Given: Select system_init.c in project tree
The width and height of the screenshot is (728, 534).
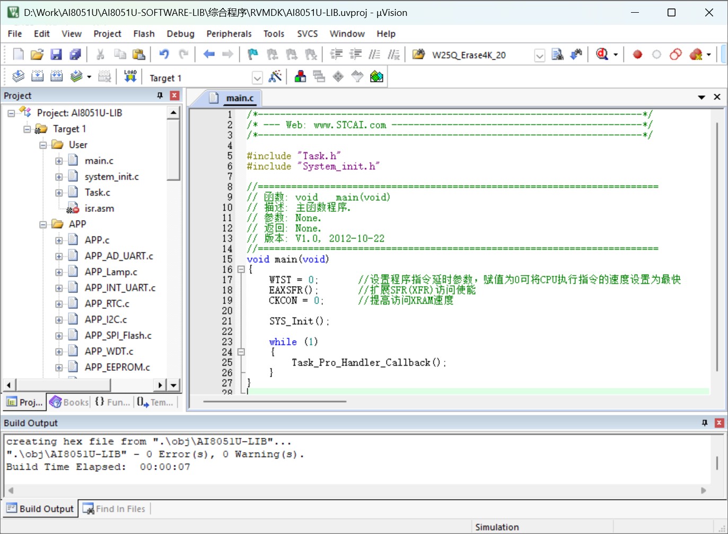Looking at the screenshot, I should click(111, 176).
